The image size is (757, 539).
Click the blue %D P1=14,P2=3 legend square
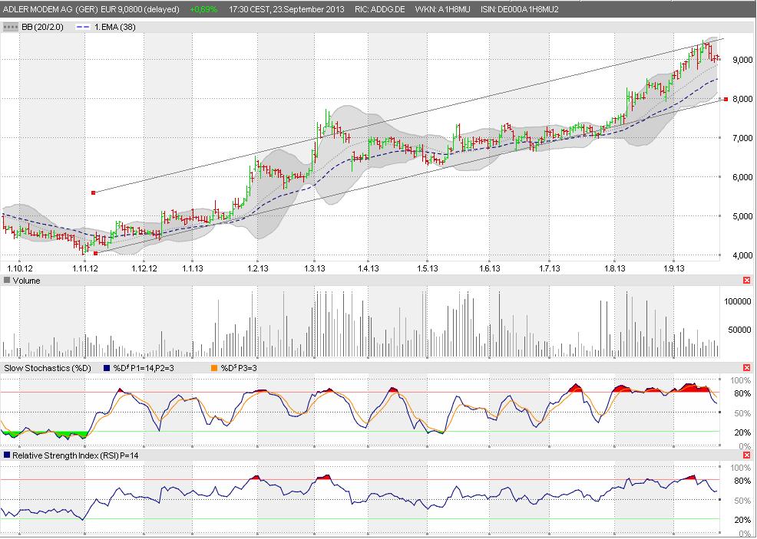[106, 368]
